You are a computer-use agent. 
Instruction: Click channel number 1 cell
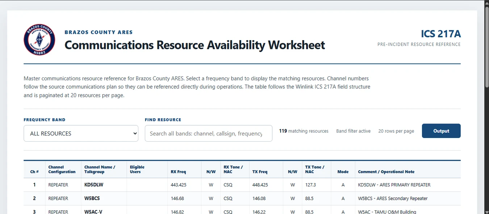click(34, 185)
